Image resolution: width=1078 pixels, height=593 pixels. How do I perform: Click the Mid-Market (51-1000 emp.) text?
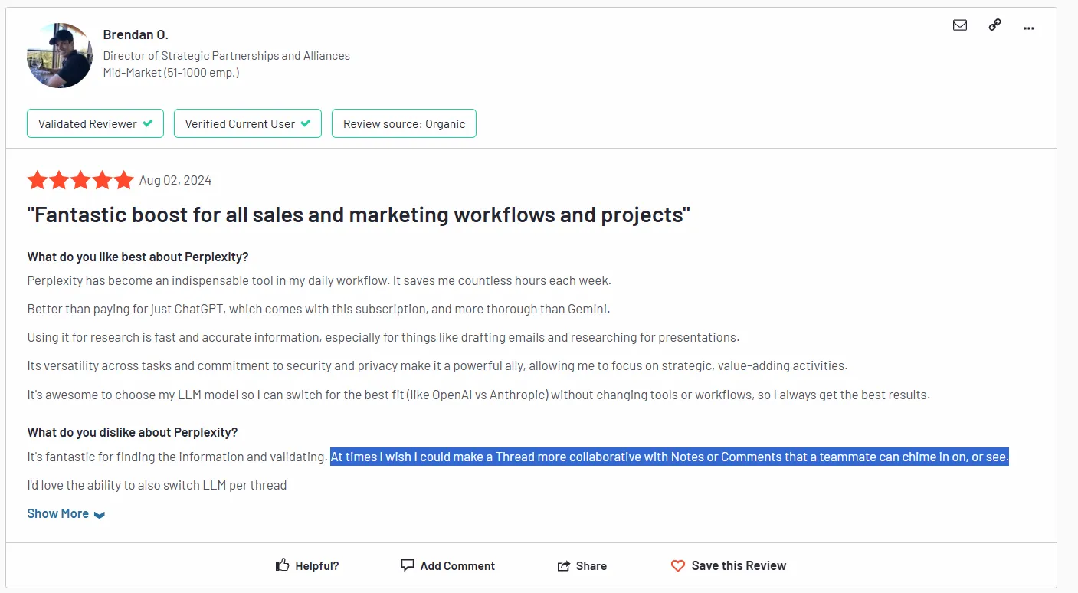pos(172,73)
